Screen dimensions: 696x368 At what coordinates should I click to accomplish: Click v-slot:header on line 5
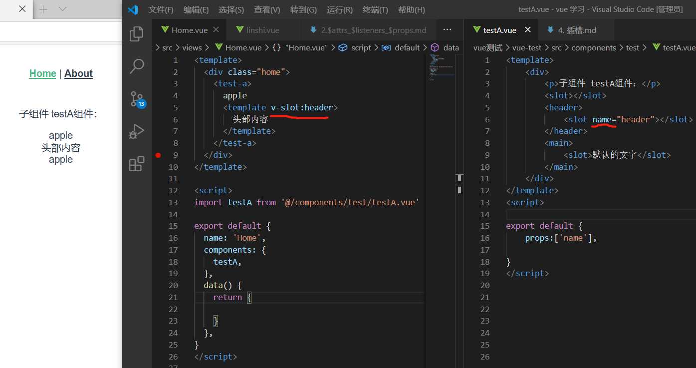point(302,107)
